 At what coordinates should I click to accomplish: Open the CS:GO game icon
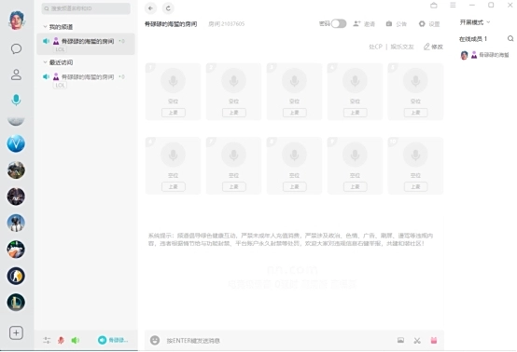pyautogui.click(x=16, y=276)
